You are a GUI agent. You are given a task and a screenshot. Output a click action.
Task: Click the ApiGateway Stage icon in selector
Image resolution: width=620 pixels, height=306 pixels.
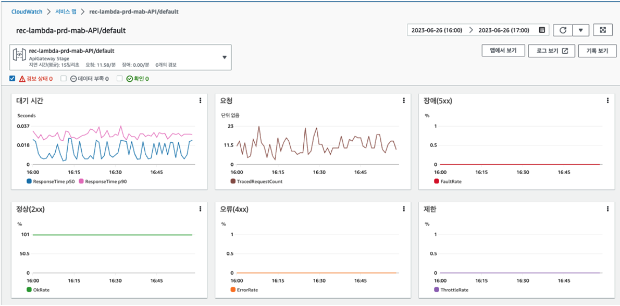pos(20,55)
